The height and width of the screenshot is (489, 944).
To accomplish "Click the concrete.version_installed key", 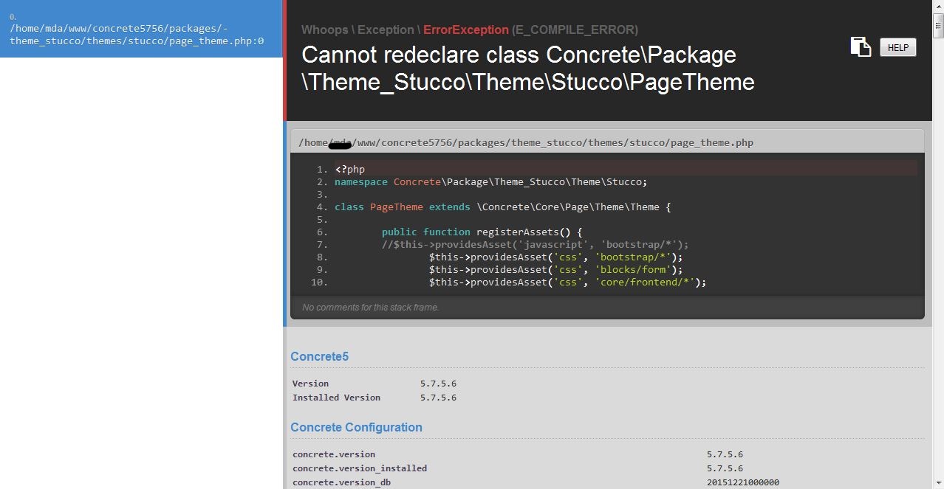I will [360, 468].
